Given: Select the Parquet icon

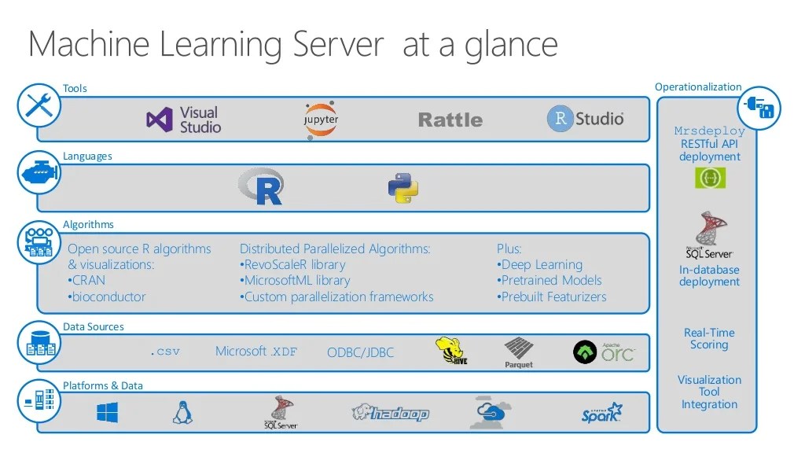Looking at the screenshot, I should click(518, 351).
